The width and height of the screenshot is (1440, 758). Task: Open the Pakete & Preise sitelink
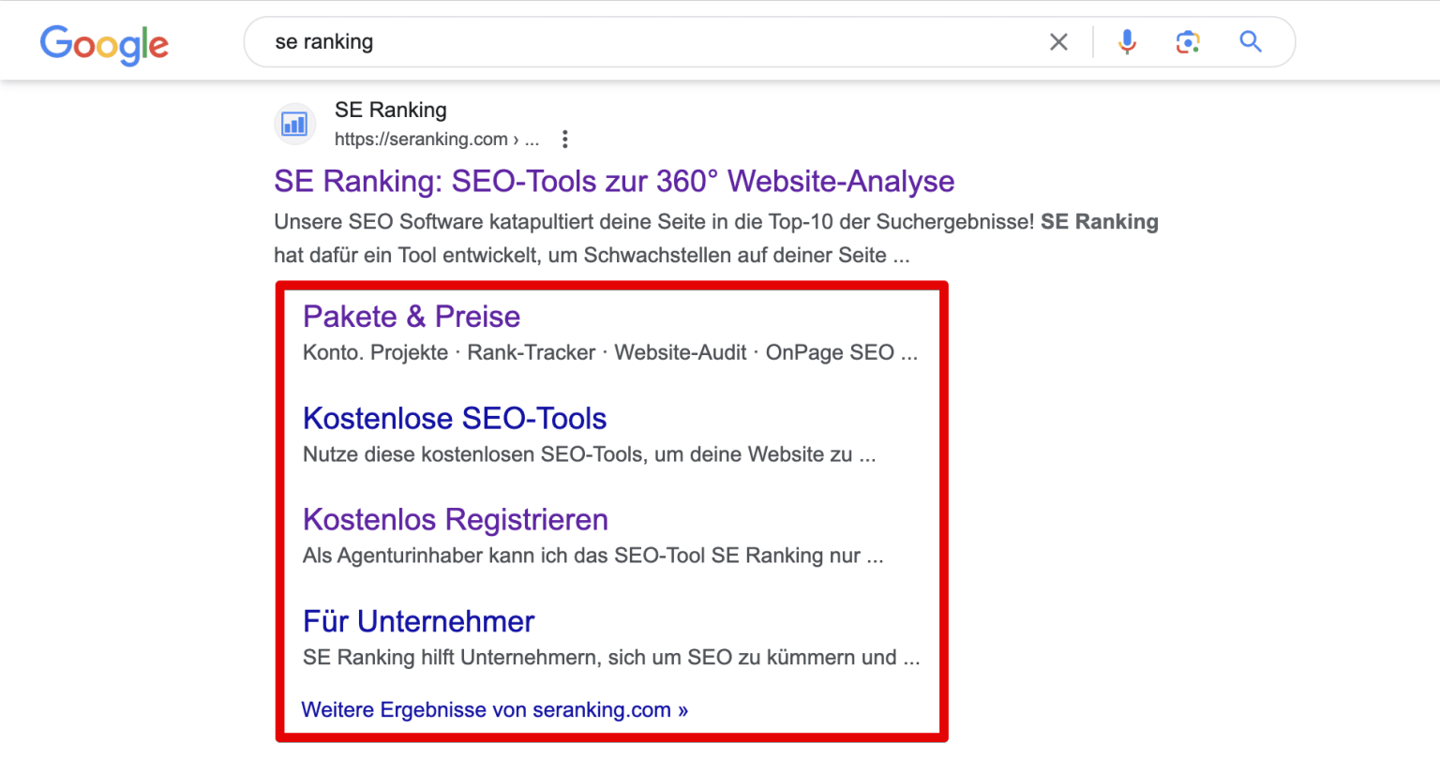[412, 317]
